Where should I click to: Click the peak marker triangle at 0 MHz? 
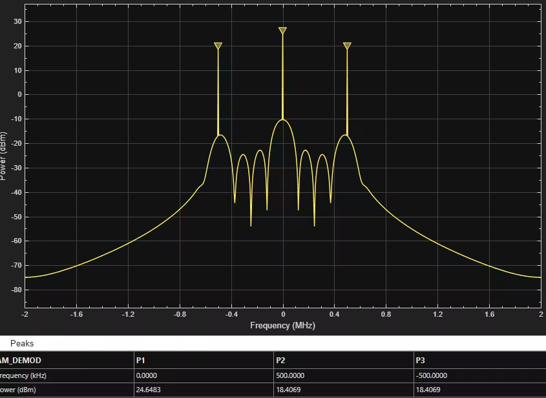(283, 30)
